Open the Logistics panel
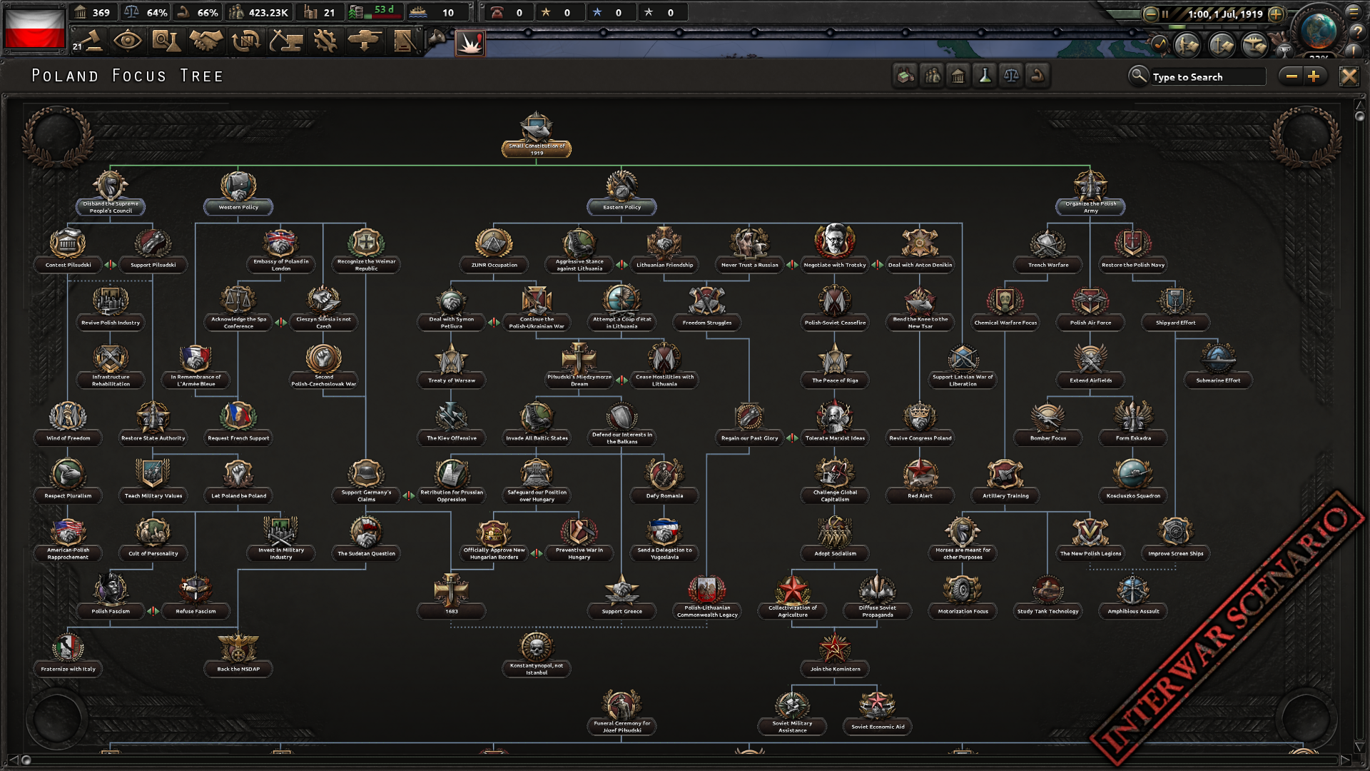This screenshot has width=1370, height=771. pyautogui.click(x=404, y=41)
